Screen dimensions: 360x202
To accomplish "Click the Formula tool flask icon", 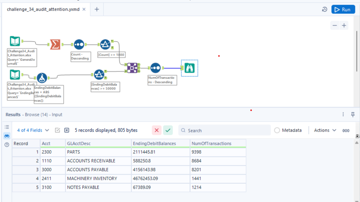I will pos(42,78).
